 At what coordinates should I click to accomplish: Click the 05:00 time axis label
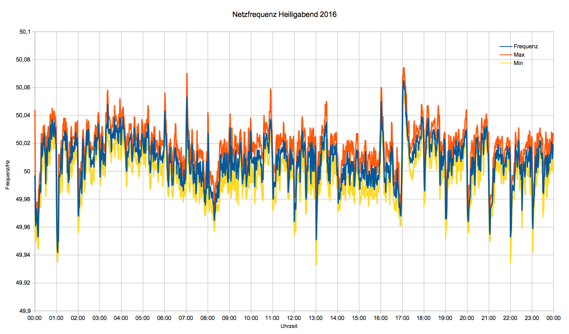point(142,318)
